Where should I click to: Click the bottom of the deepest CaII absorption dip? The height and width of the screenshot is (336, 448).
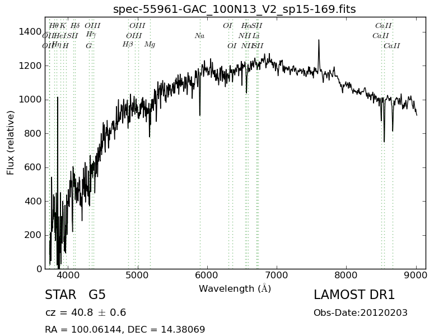click(x=384, y=141)
